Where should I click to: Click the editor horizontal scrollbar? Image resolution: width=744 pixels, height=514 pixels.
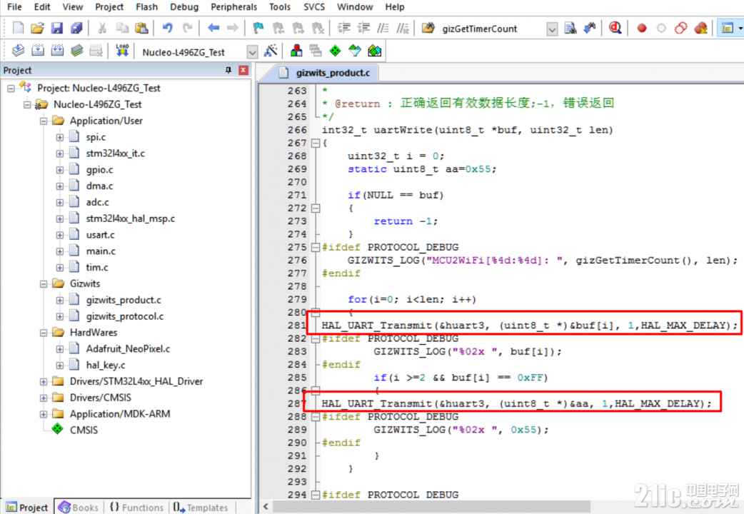432,506
